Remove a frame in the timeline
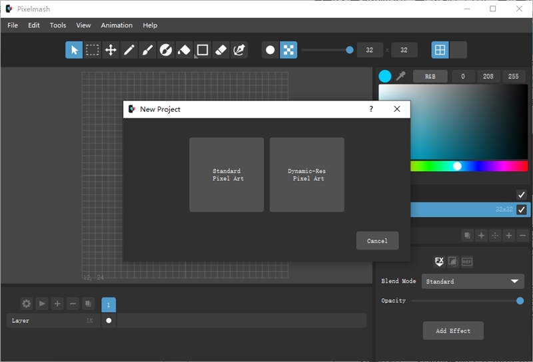Image resolution: width=533 pixels, height=362 pixels. coord(73,303)
